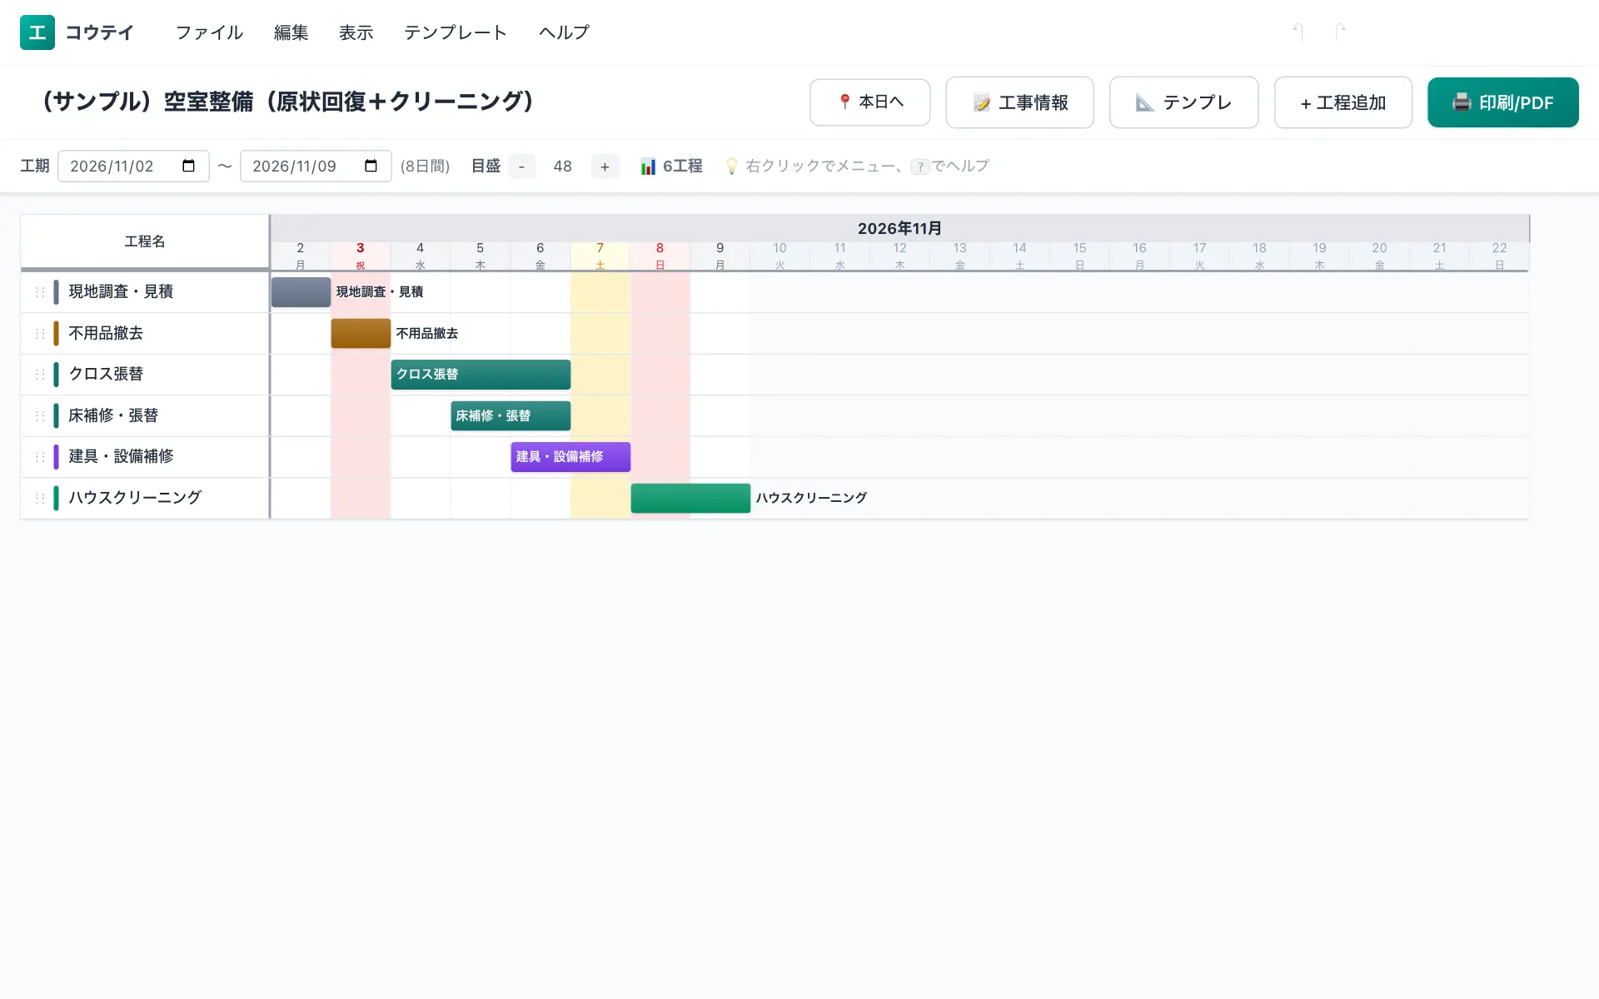1599x999 pixels.
Task: Select the クロス張替 gantt bar
Action: pos(481,375)
